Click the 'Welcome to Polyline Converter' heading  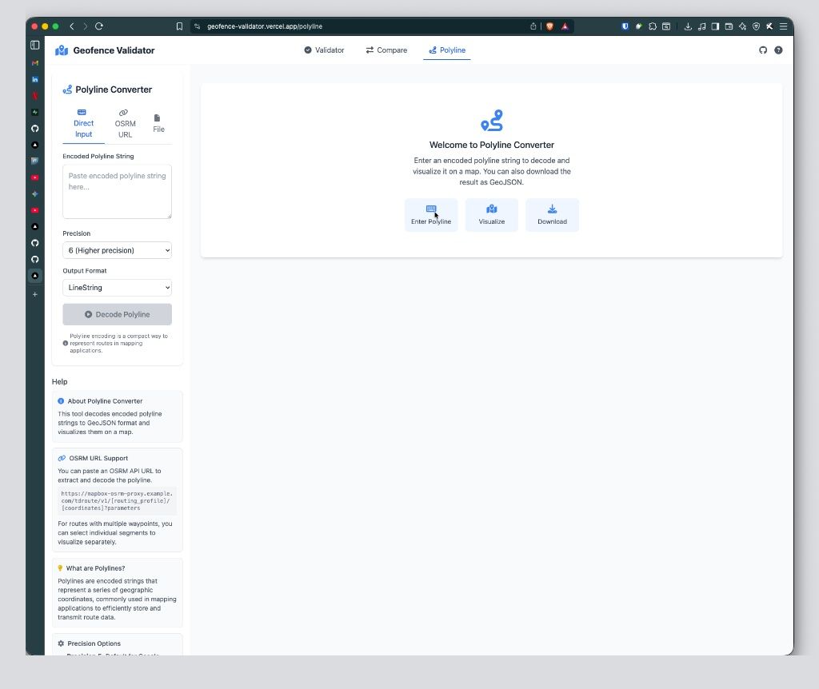point(492,145)
